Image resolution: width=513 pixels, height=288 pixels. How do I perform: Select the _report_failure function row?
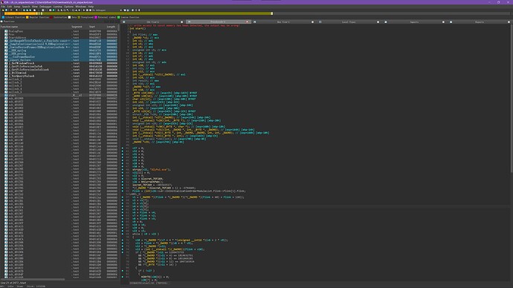click(59, 60)
